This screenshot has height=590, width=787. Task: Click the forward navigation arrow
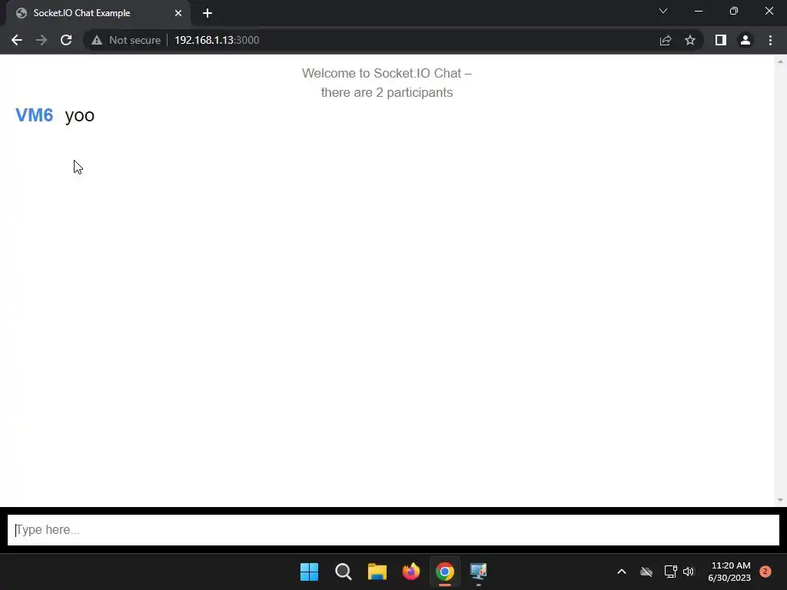coord(42,40)
